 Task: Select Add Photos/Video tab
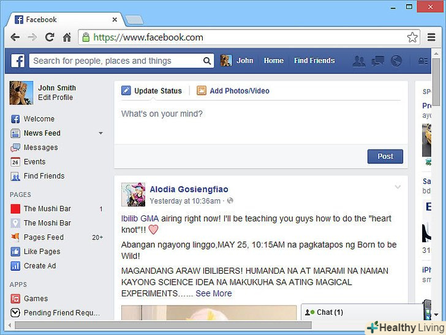233,91
